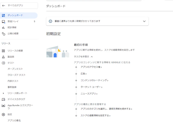173x122 pixels.
Task: Open アプリの署名 sub-item
Action: (14, 121)
